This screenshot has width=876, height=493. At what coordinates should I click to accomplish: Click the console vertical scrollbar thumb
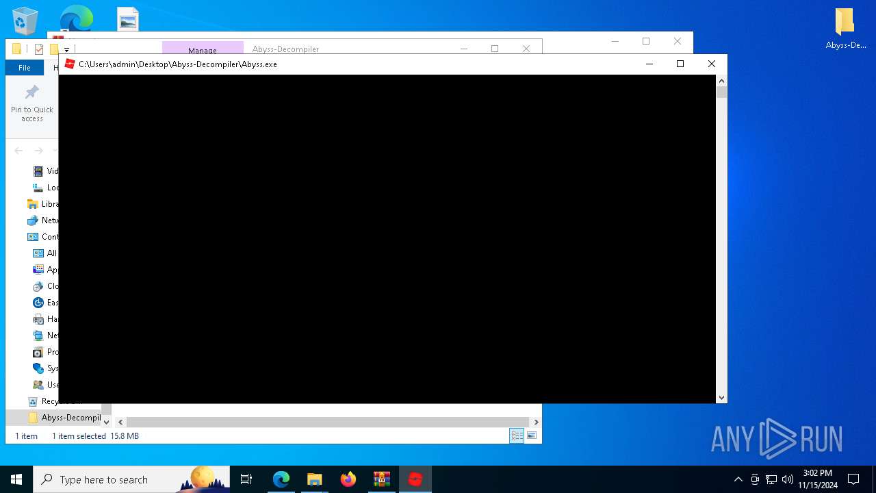721,92
